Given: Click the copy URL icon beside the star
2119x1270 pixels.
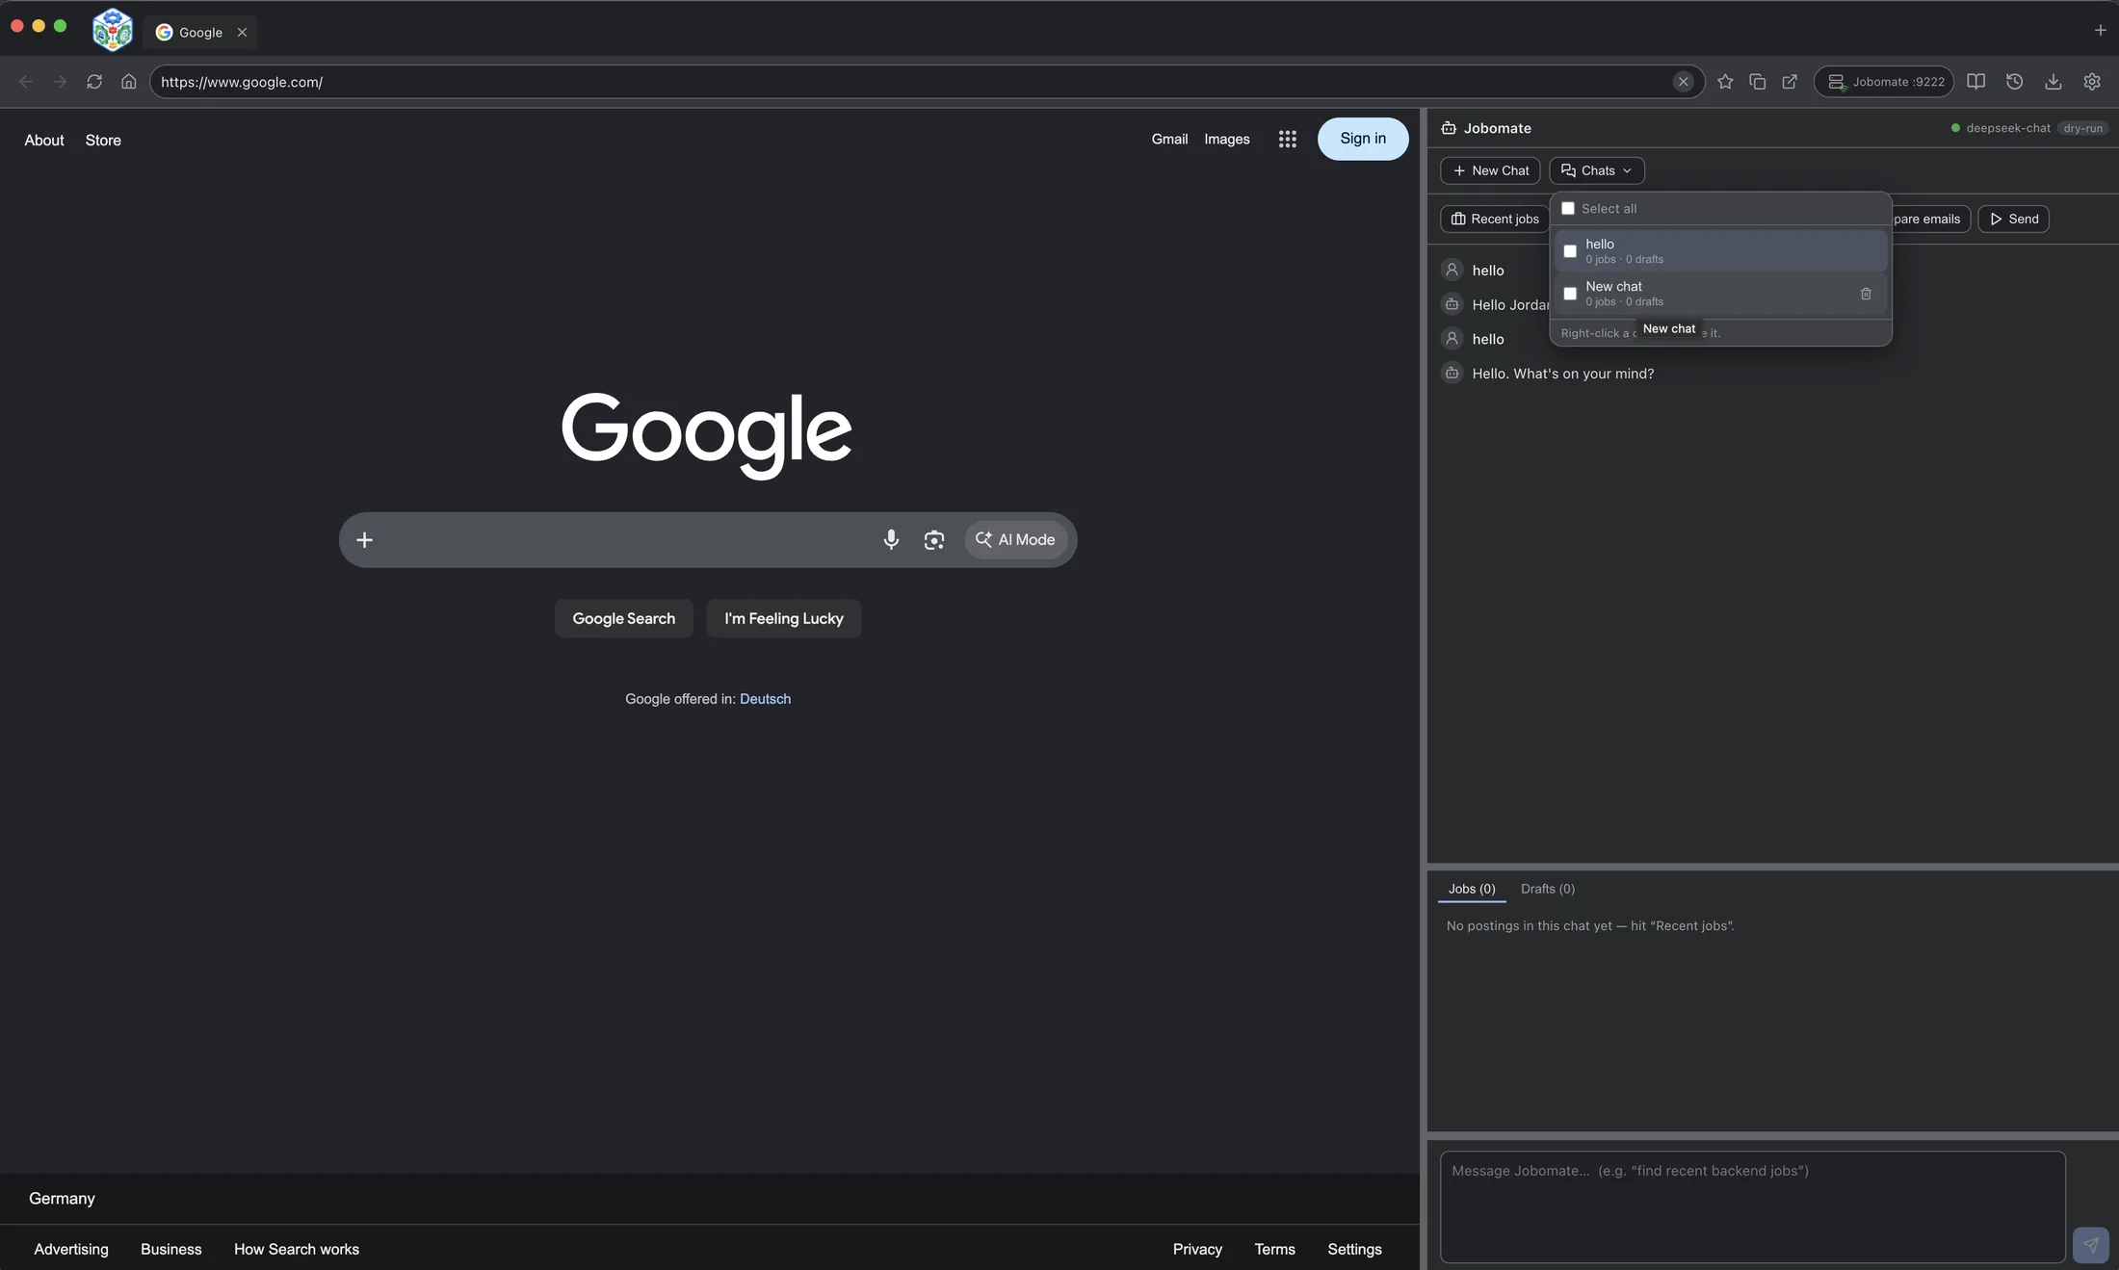Looking at the screenshot, I should [x=1758, y=82].
